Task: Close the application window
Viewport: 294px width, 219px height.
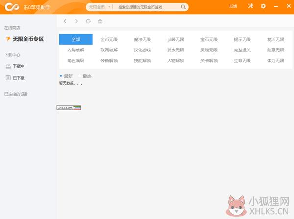Action: pos(289,6)
